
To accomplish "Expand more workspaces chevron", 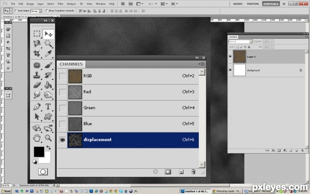I will (284, 4).
